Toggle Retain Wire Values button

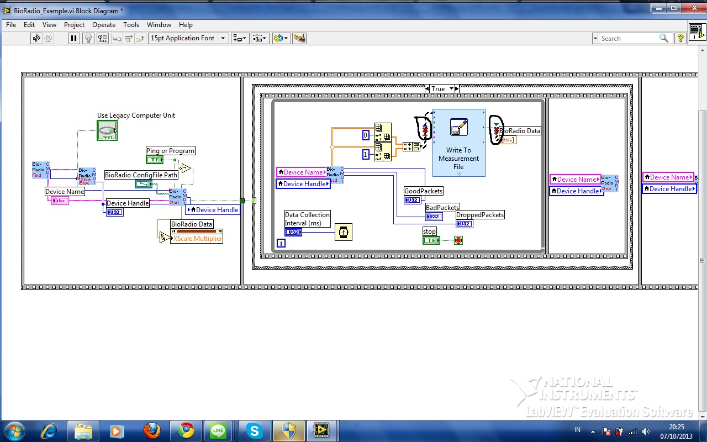103,38
